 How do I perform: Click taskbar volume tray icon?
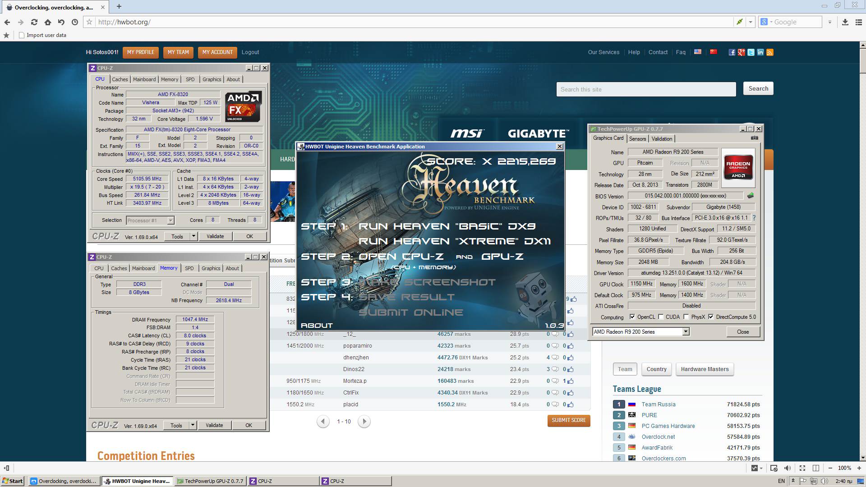[x=825, y=481]
